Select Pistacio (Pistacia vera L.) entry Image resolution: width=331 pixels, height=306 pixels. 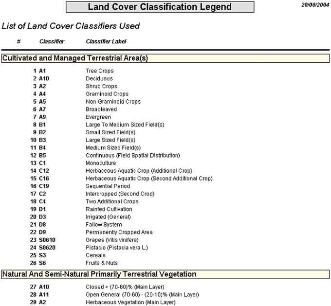point(116,248)
